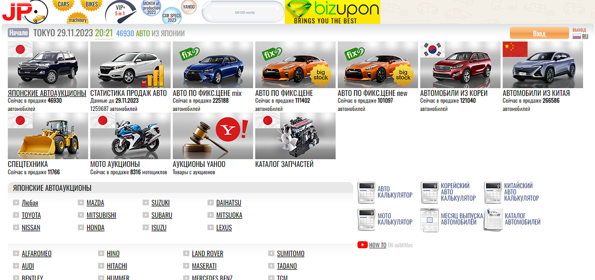The height and width of the screenshot is (280, 595).
Task: Click arrow icon beside TOYOTA
Action: 16,215
